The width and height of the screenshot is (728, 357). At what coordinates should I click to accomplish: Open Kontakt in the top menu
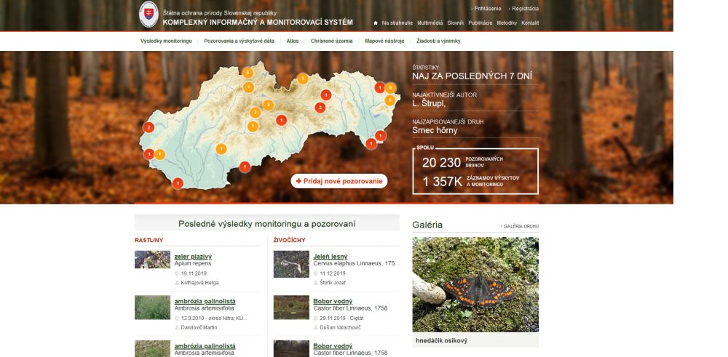click(x=530, y=23)
